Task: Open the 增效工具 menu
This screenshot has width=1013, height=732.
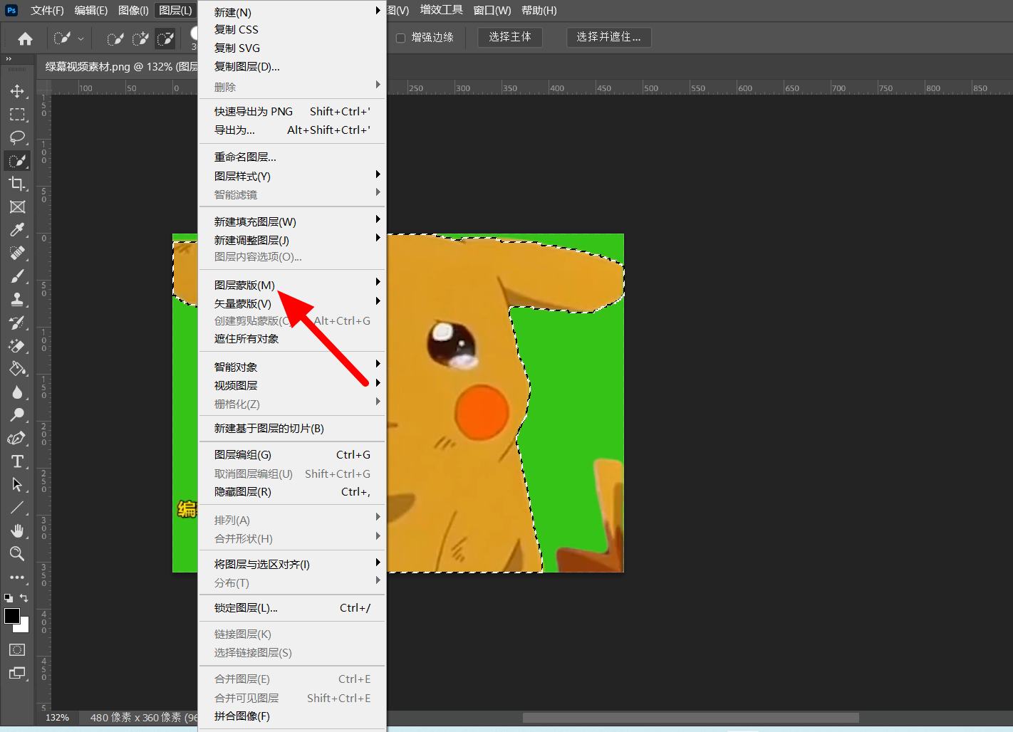Action: click(x=441, y=10)
